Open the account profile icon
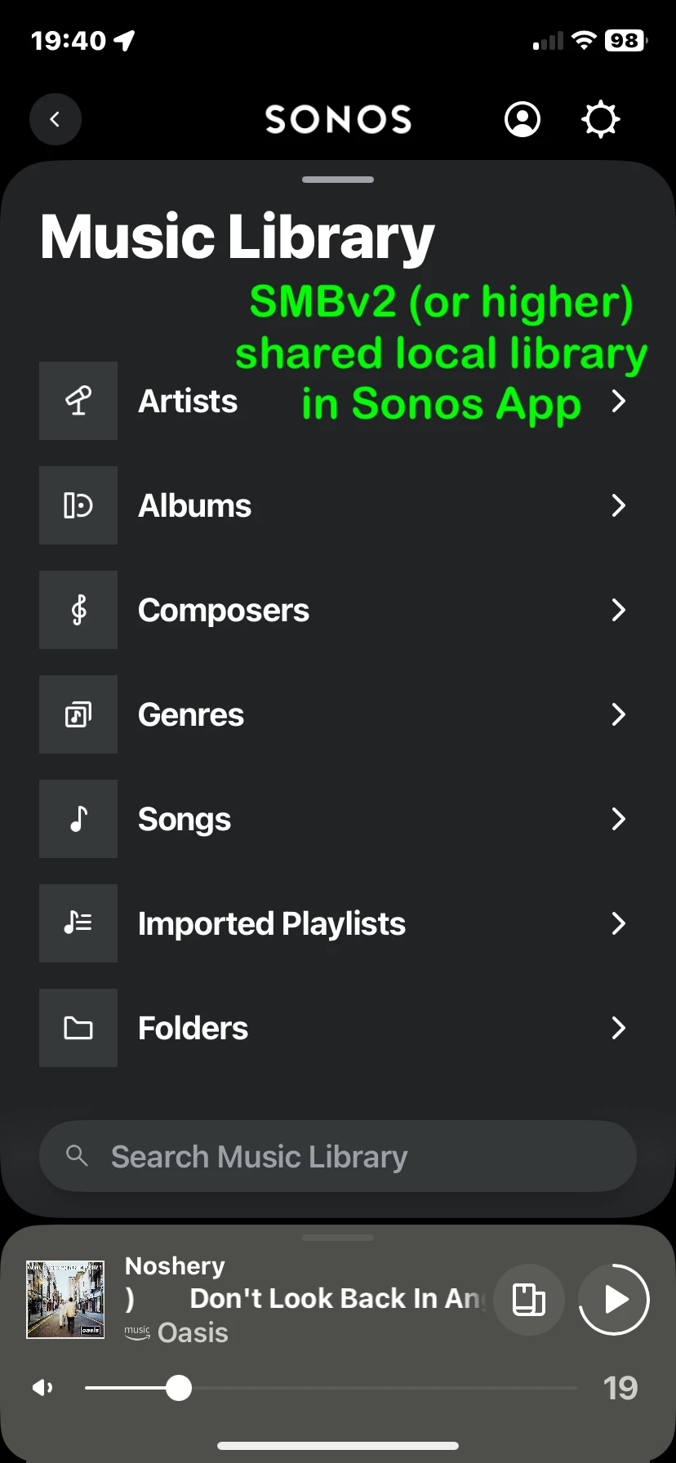The height and width of the screenshot is (1463, 676). click(x=523, y=119)
